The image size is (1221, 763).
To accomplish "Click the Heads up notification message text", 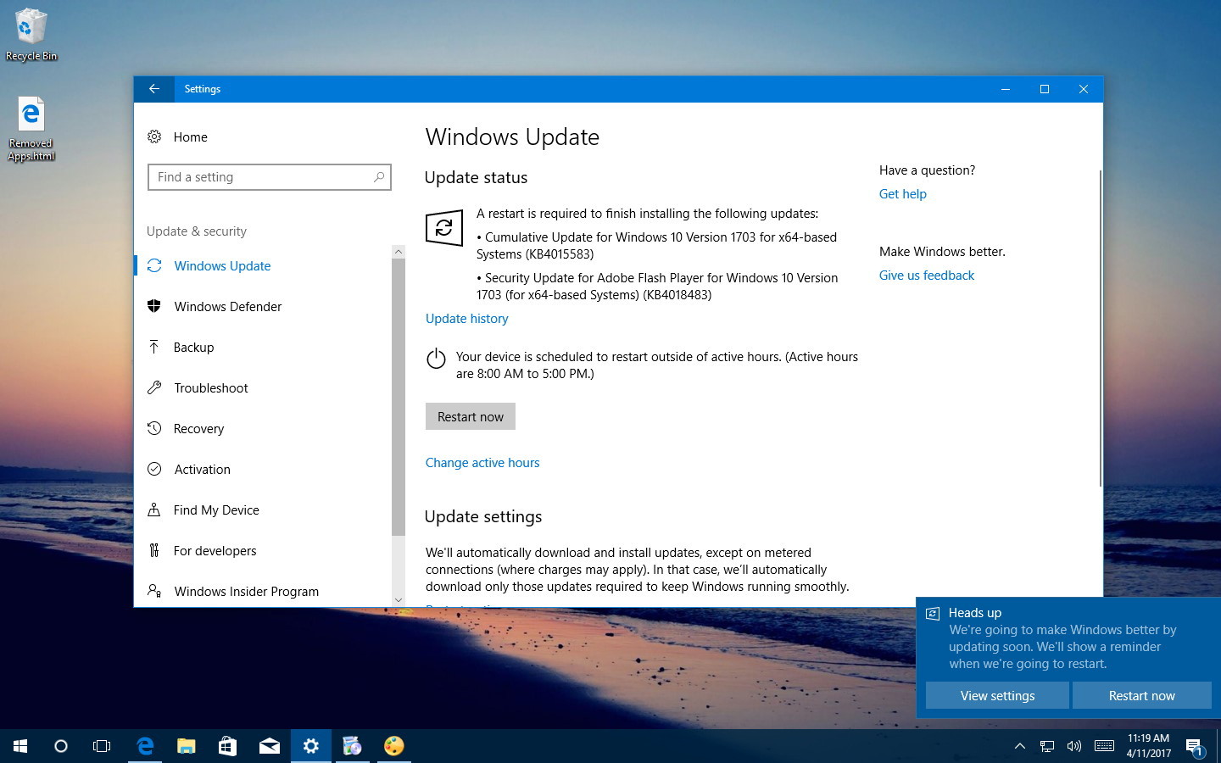I will 1062,647.
